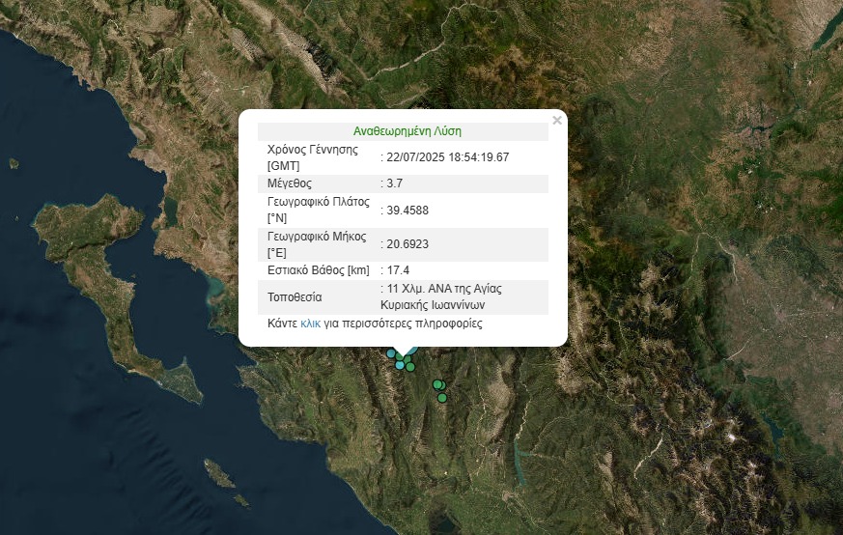This screenshot has height=535, width=843.
Task: Click the latitude value 39.4588
Action: click(407, 210)
